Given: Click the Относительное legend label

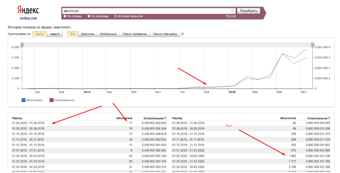Looking at the screenshot, I should 64,100.
